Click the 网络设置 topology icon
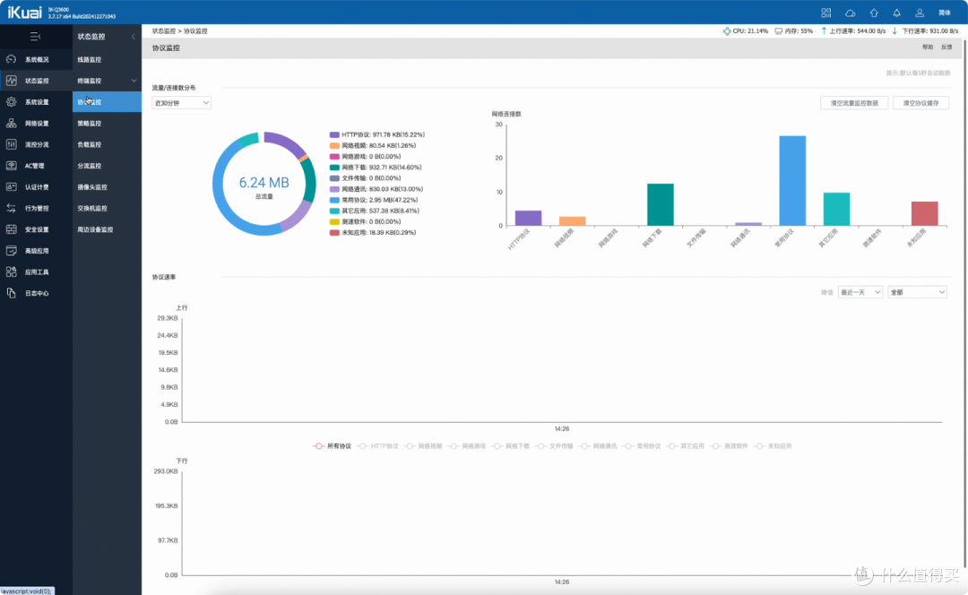 (11, 124)
